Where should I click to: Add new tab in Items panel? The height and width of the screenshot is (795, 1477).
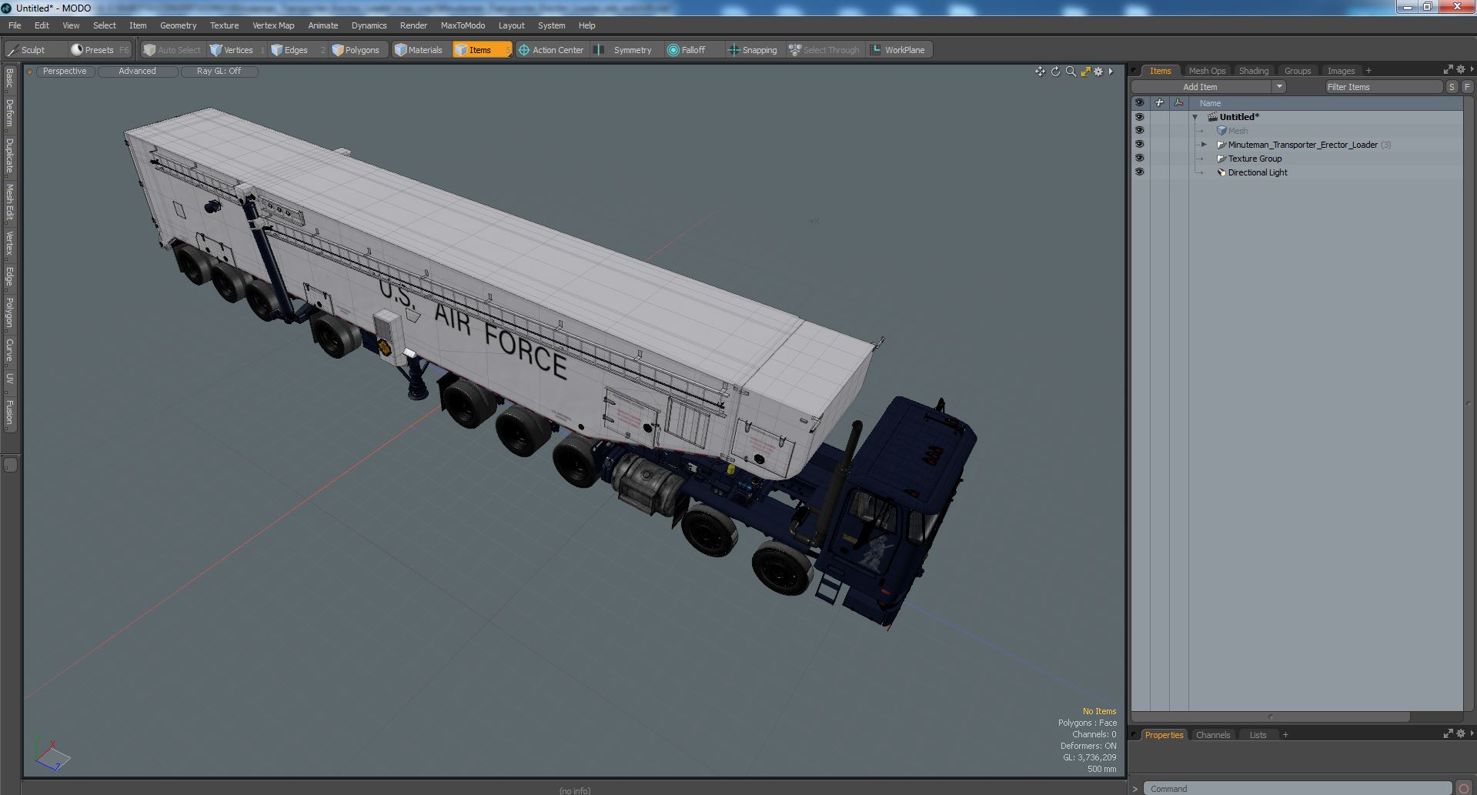[1368, 71]
